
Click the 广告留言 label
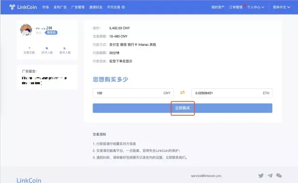point(29,71)
